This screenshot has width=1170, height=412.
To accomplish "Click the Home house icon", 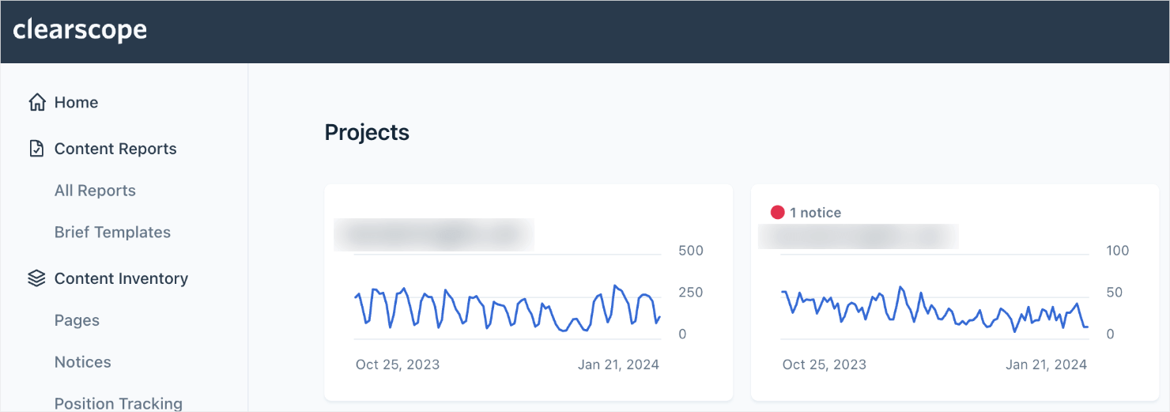I will (36, 103).
